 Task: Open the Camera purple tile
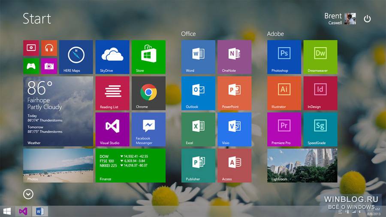coord(49,66)
